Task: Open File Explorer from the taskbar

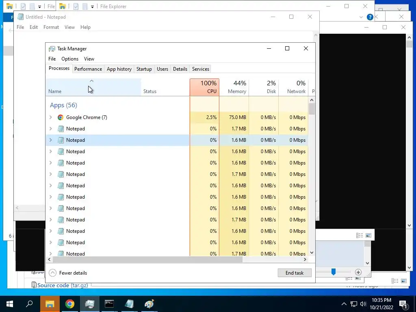Action: click(x=50, y=304)
